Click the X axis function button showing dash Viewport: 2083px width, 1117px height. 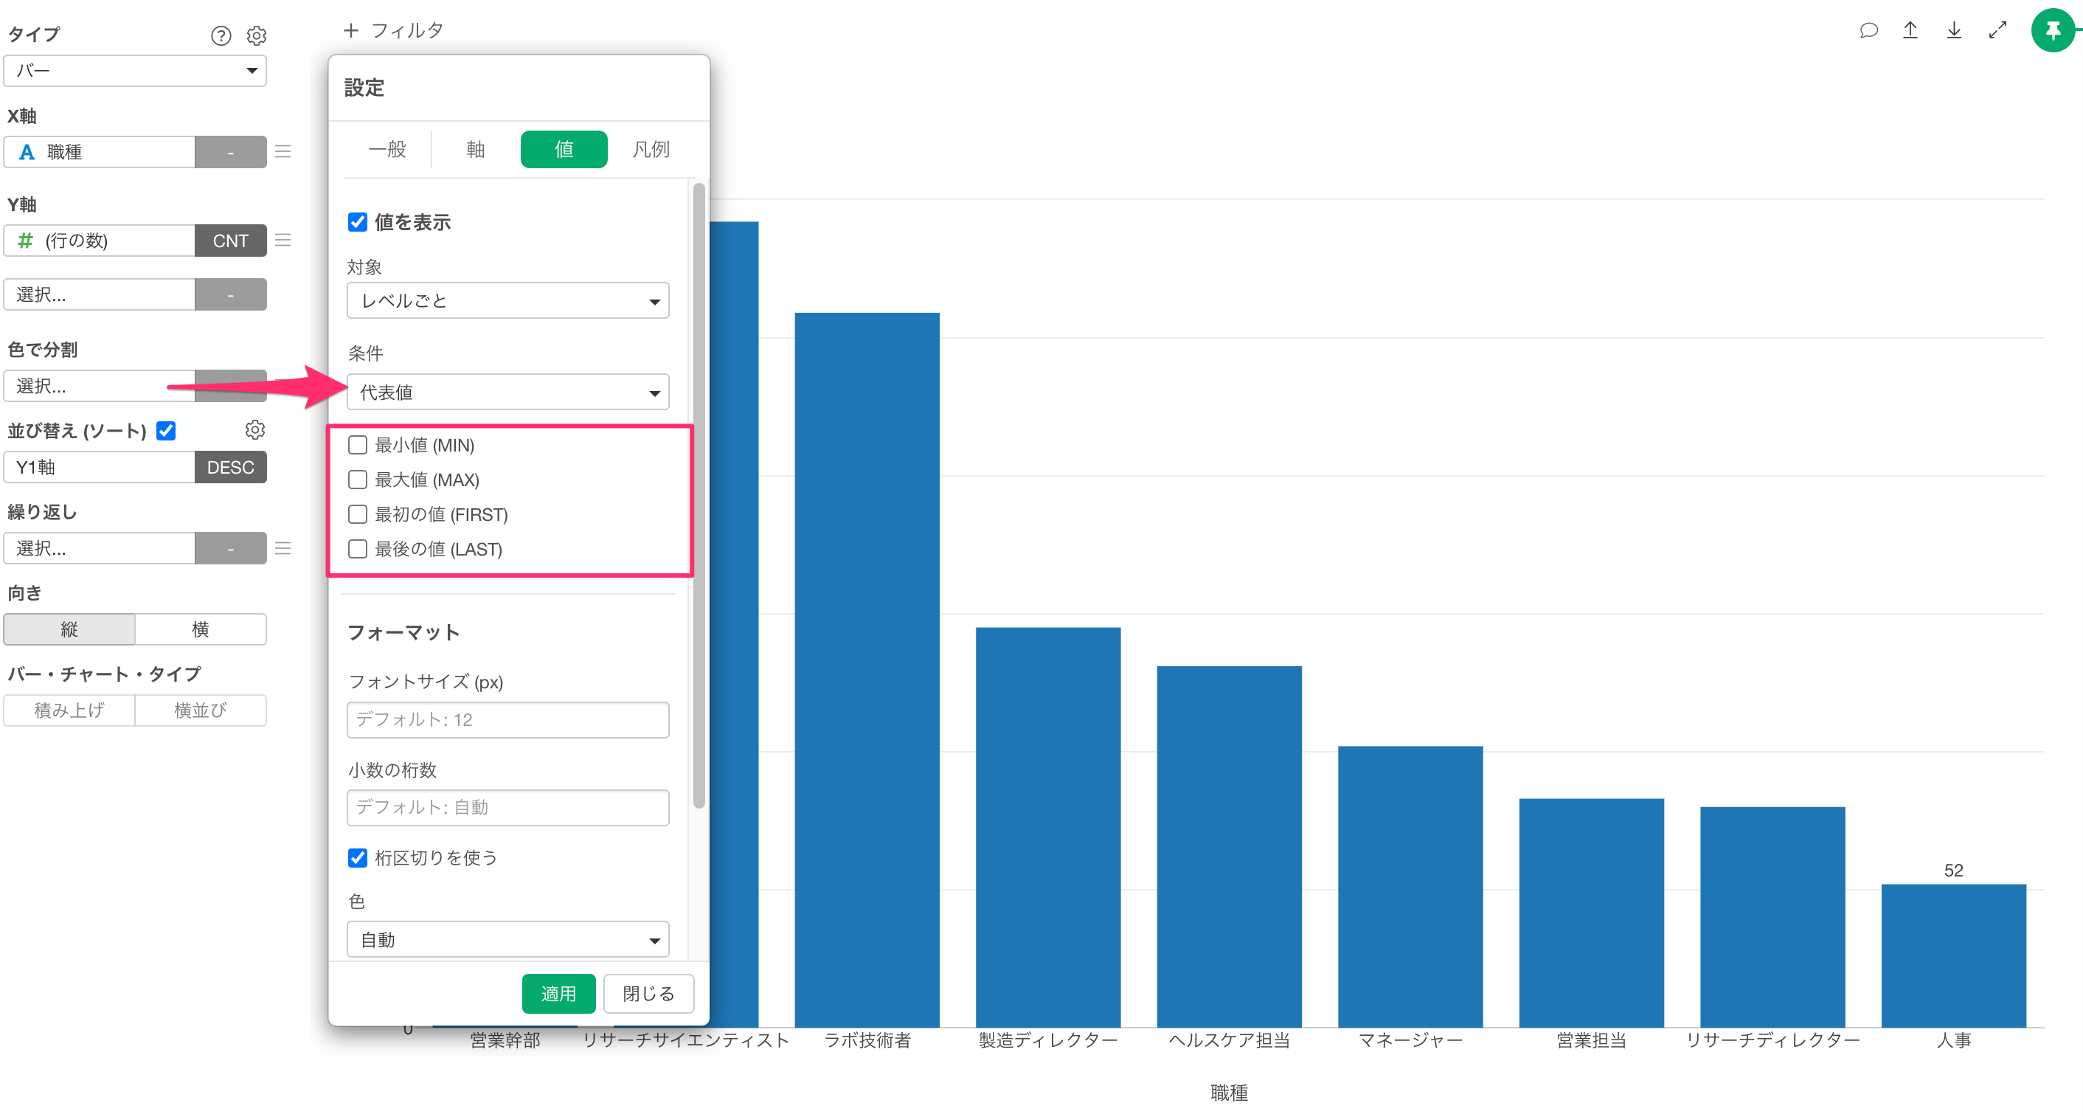[x=230, y=152]
